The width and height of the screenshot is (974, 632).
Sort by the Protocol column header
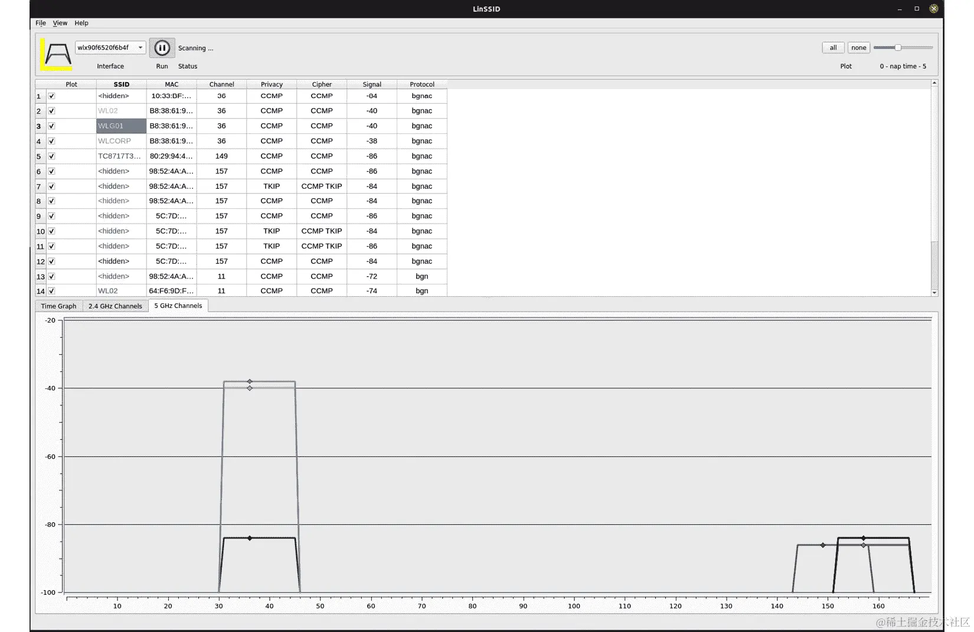(422, 84)
